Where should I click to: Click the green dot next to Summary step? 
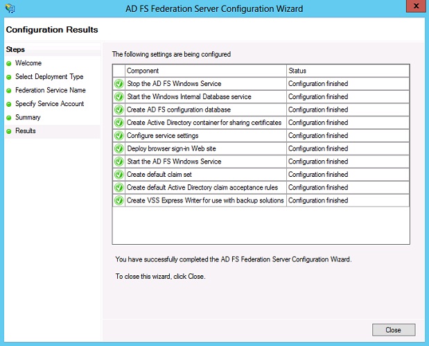click(x=9, y=118)
